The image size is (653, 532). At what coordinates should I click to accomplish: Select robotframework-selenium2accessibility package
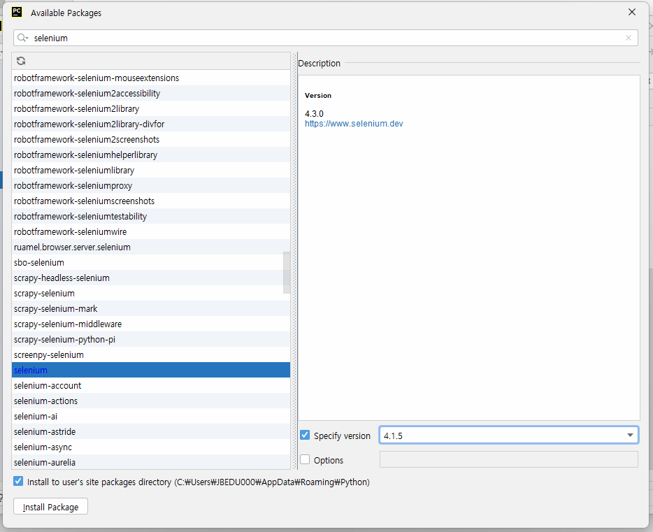pos(151,93)
